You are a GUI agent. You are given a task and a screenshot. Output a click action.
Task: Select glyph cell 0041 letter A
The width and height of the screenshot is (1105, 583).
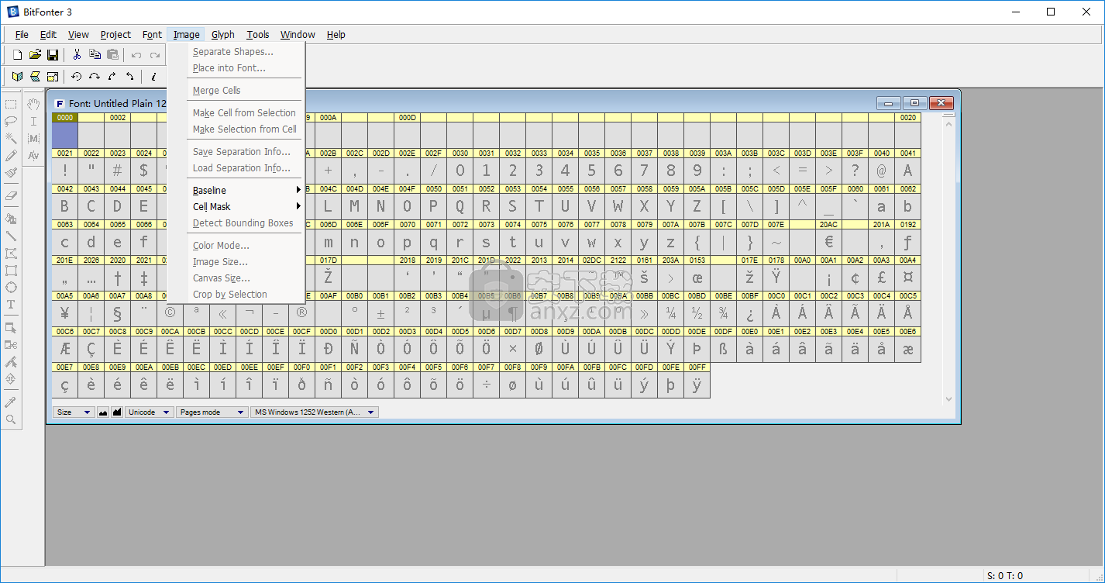(x=907, y=166)
